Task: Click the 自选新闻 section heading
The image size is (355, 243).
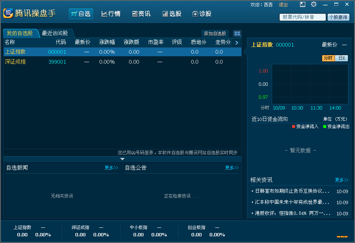Action: pyautogui.click(x=17, y=168)
